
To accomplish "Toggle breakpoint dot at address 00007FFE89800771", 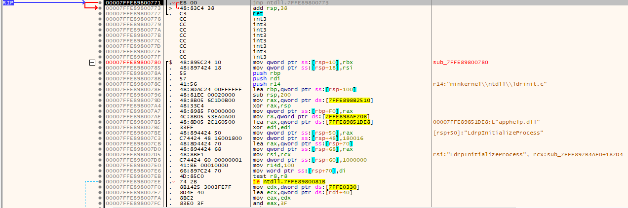I will click(x=100, y=3).
